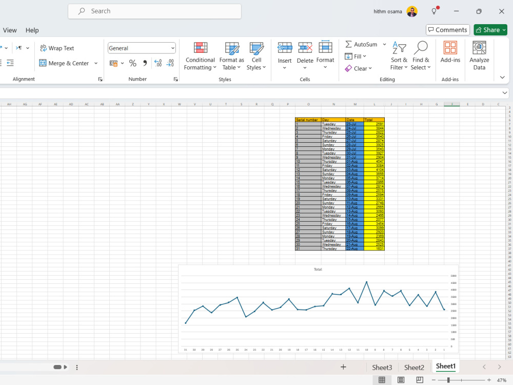Open the View tab

(x=10, y=30)
